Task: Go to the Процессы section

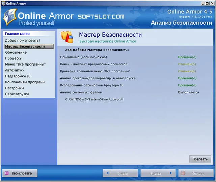Action: [x=13, y=58]
